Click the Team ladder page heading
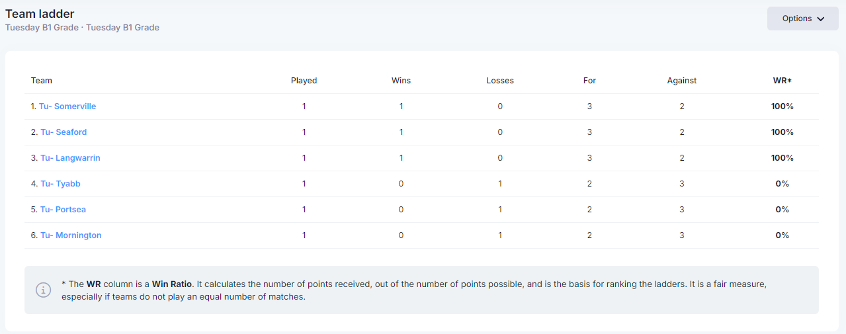The image size is (846, 334). 40,14
